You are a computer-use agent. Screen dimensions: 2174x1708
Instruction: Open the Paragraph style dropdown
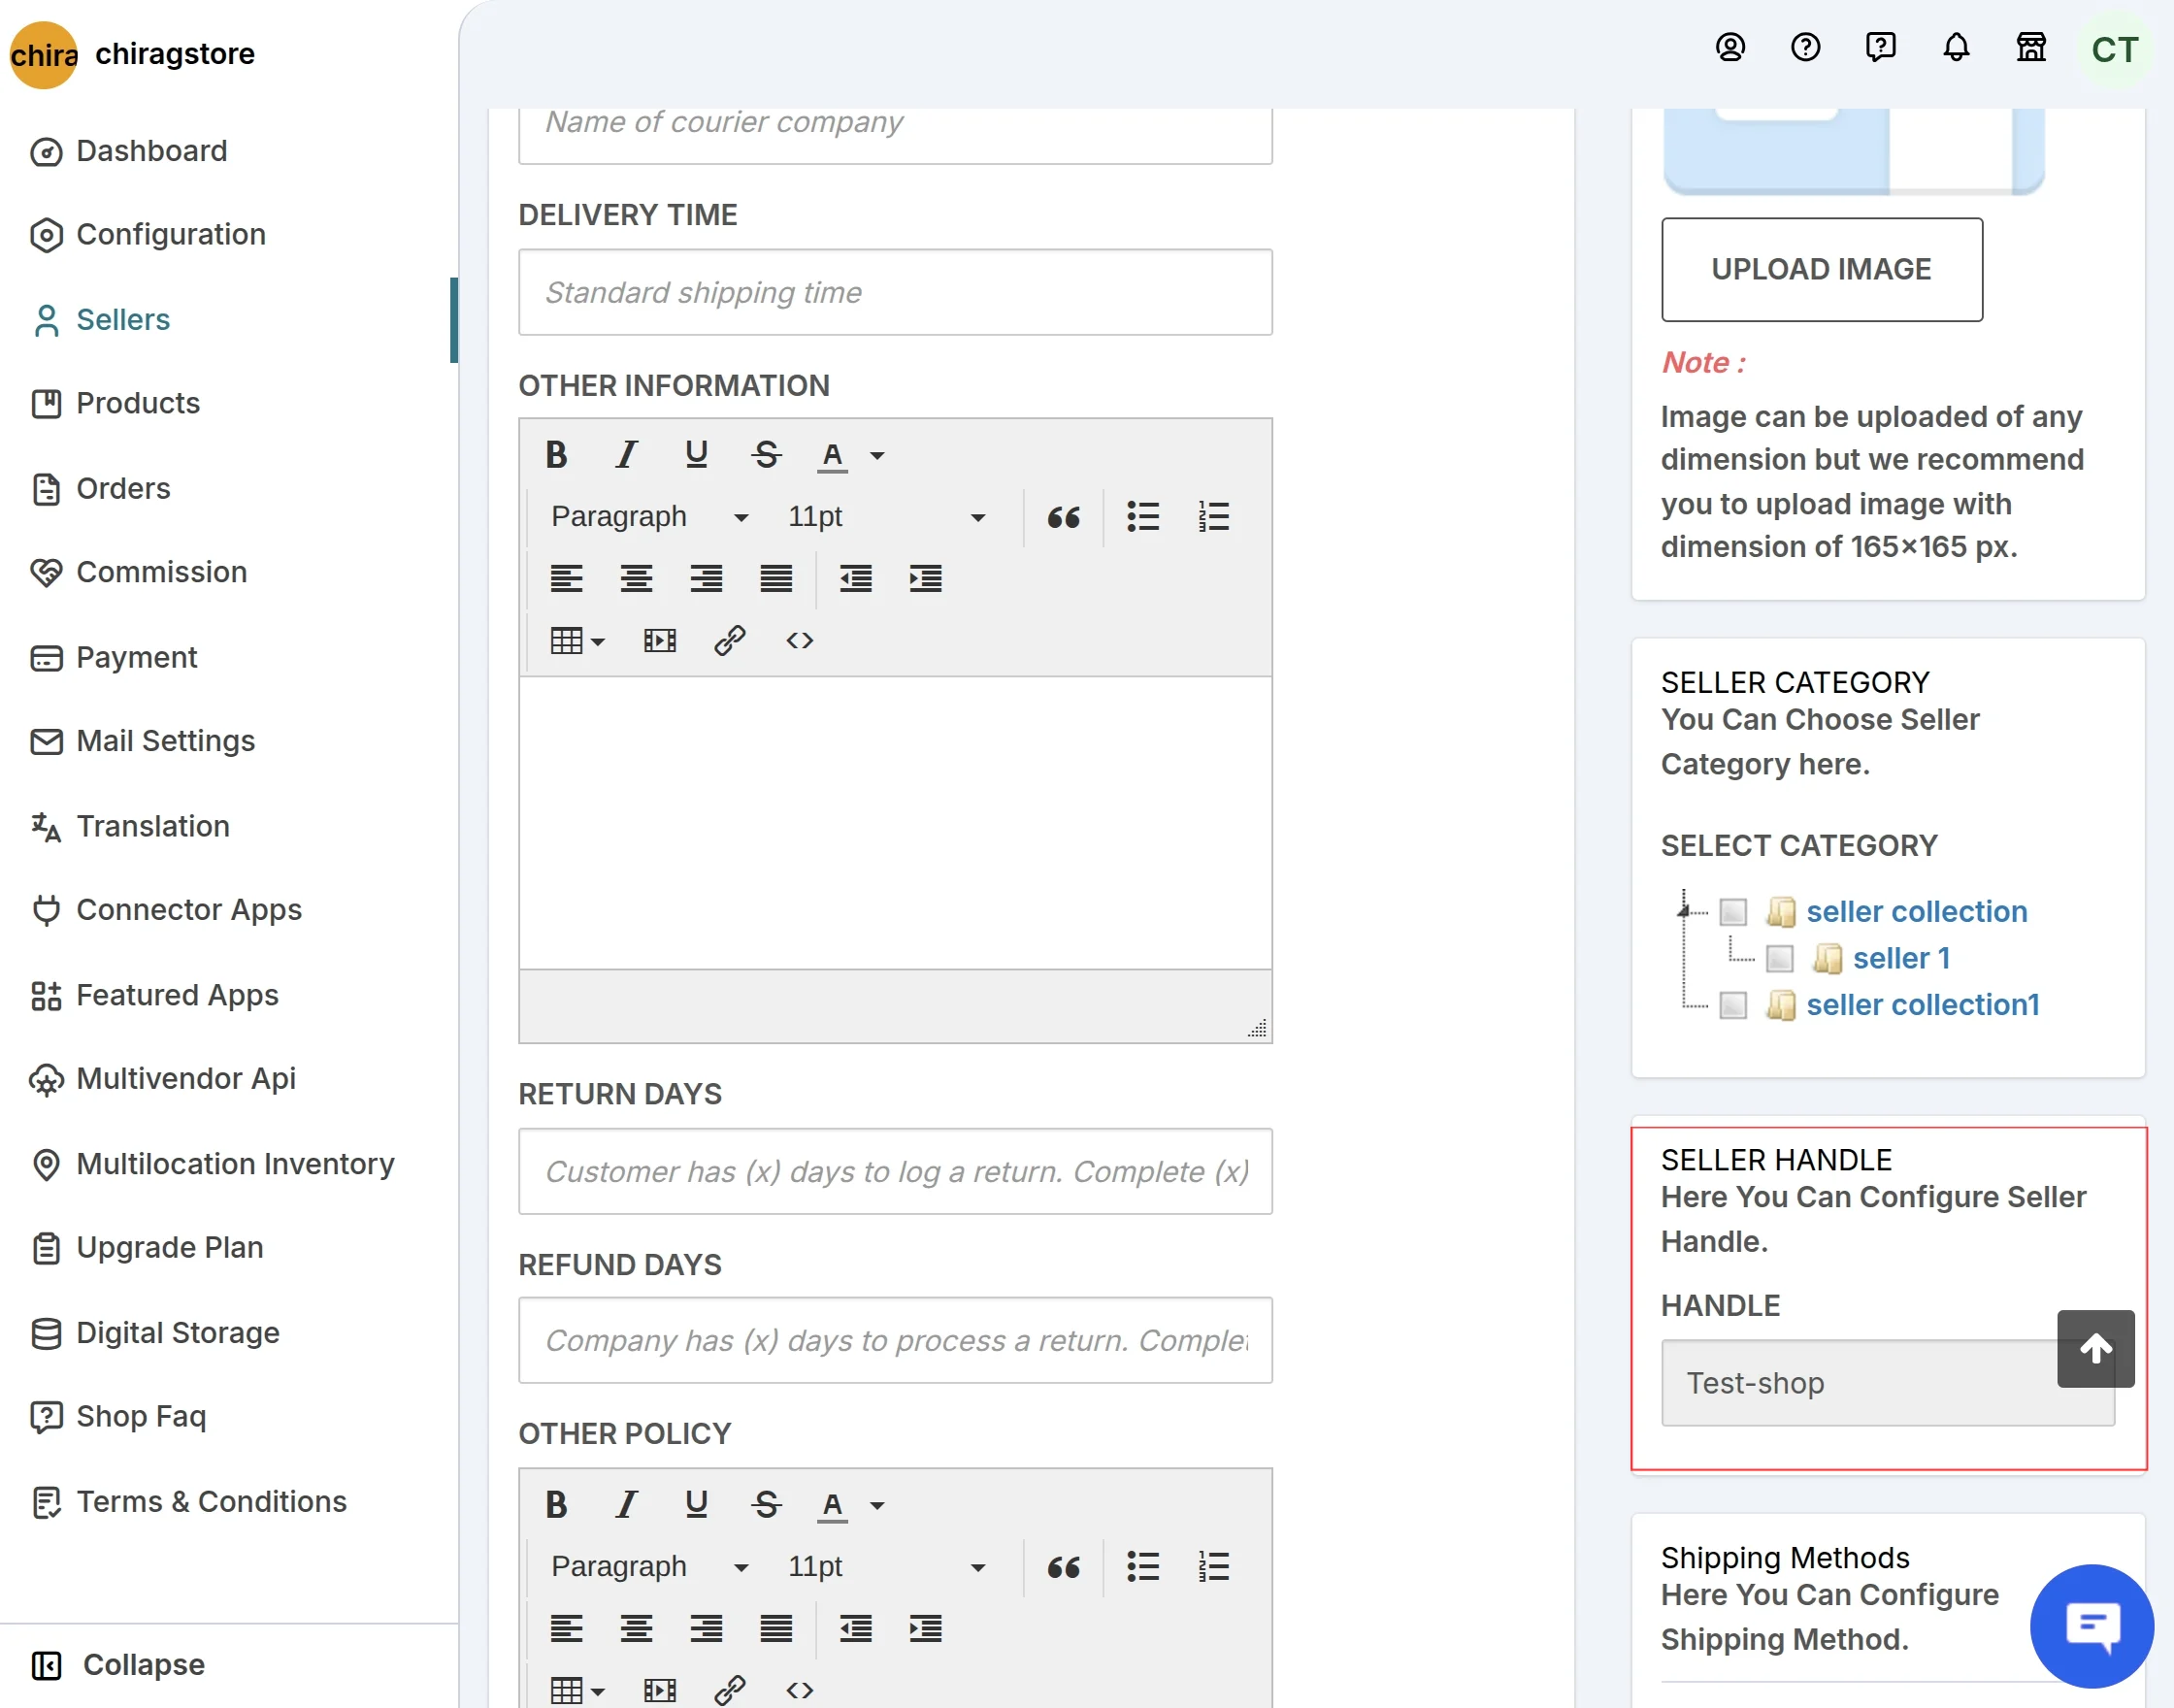point(648,516)
